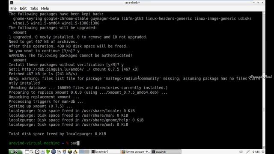The image size is (274, 154).
Task: Click 'WARNING: The following packages' line
Action: coord(71,56)
